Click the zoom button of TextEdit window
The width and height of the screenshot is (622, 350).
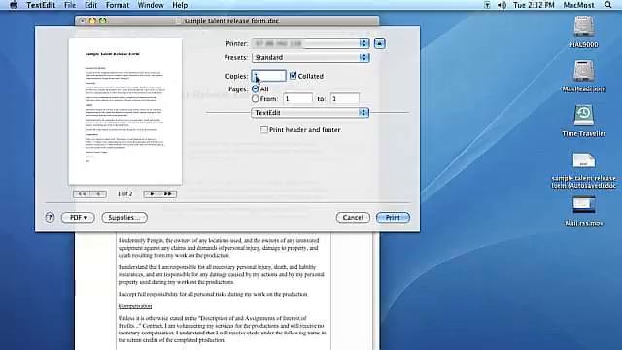(102, 20)
